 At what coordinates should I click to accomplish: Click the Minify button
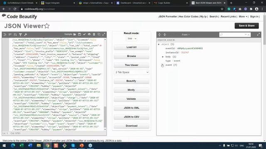click(x=131, y=90)
